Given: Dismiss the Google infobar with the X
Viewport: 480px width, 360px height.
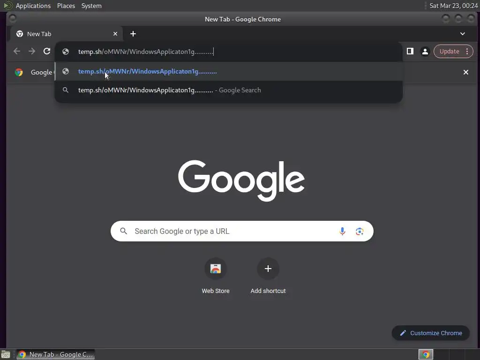Looking at the screenshot, I should click(x=465, y=72).
